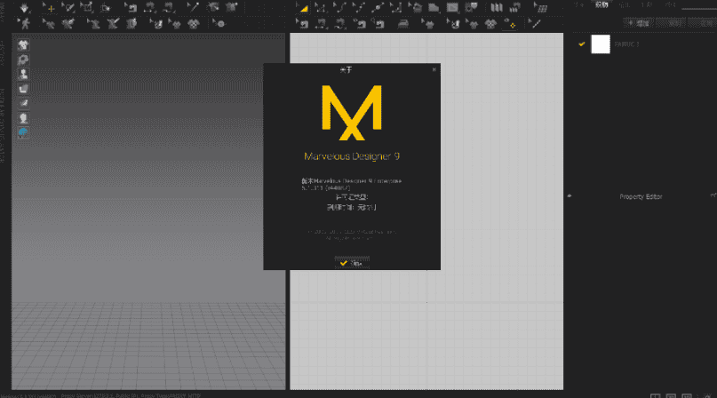This screenshot has height=398, width=717.
Task: Click the avatar display icon in 3D sidebar
Action: pyautogui.click(x=24, y=74)
